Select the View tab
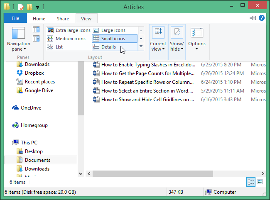The image size is (270, 200). tap(86, 19)
